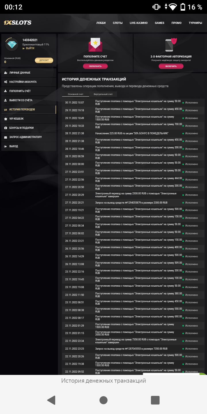Click the Выйти logout link
207x414 pixels.
pyautogui.click(x=30, y=48)
